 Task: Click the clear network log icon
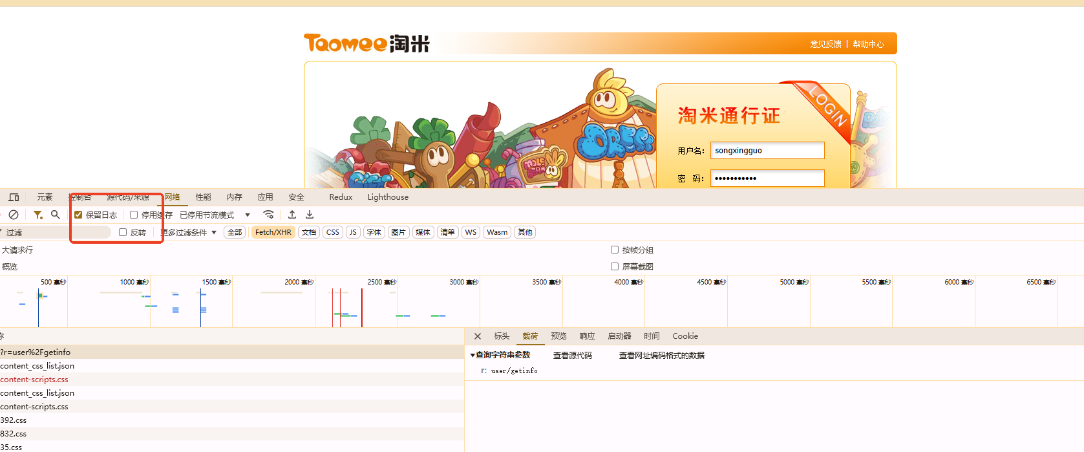pos(14,215)
